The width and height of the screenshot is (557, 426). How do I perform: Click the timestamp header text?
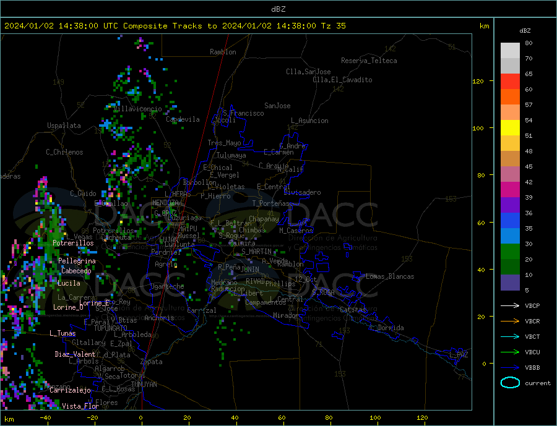[x=175, y=26]
